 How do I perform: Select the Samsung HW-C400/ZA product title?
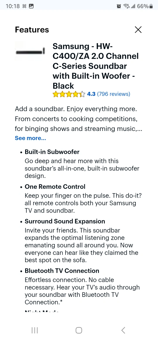pyautogui.click(x=96, y=66)
